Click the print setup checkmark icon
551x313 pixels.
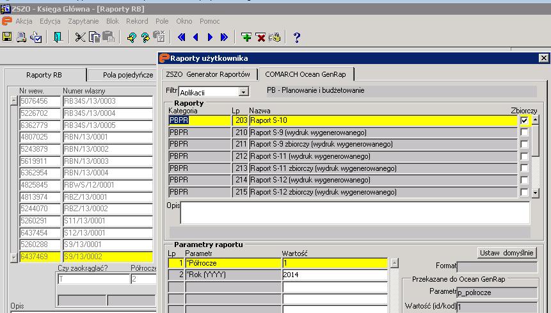(x=36, y=37)
